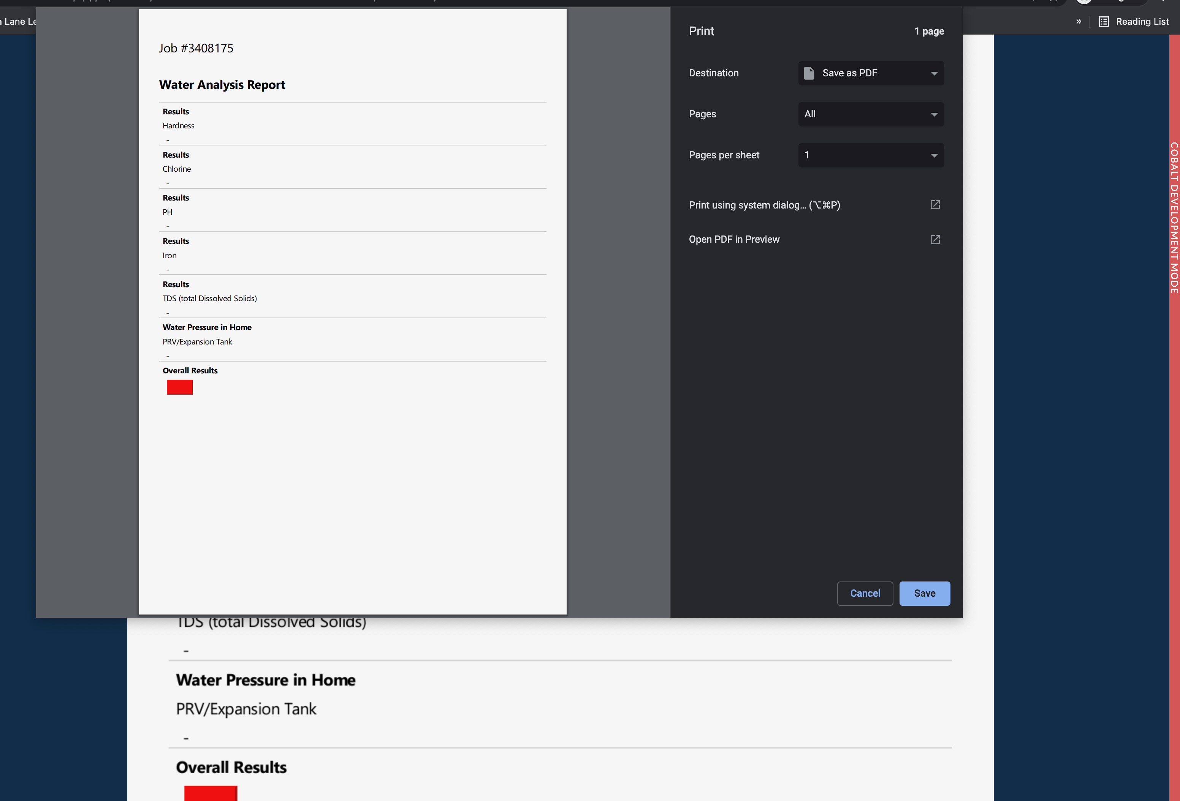
Task: Click the Open PDF in Preview text
Action: [x=734, y=239]
